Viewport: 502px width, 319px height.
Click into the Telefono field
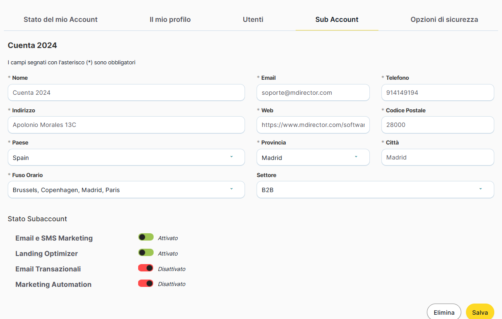[x=438, y=93]
